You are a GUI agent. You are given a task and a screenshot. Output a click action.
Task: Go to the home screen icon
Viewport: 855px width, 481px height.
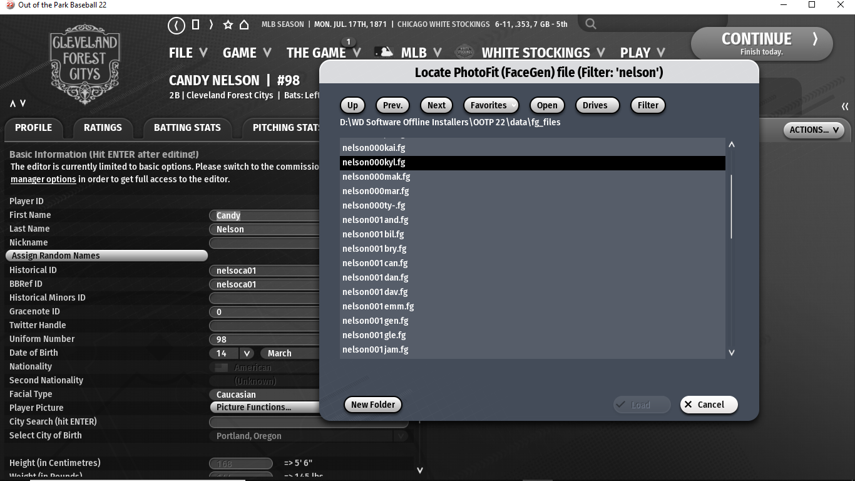244,25
